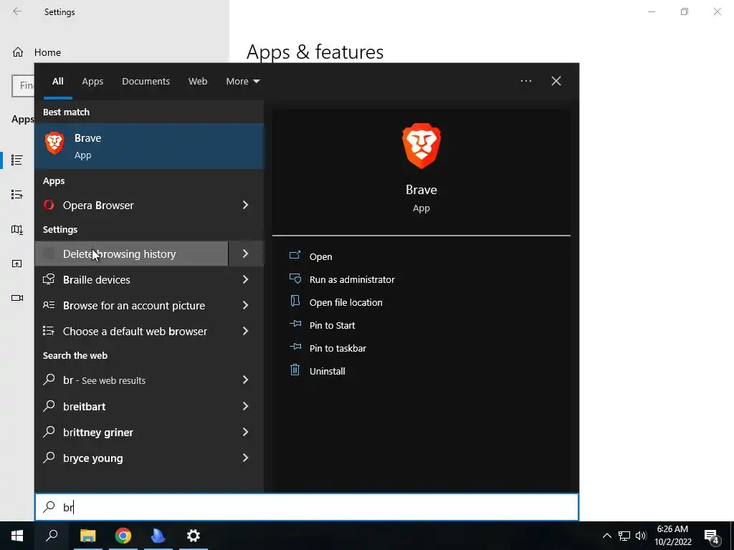Viewport: 734px width, 550px height.
Task: Click the Braille devices setting icon
Action: pos(49,279)
